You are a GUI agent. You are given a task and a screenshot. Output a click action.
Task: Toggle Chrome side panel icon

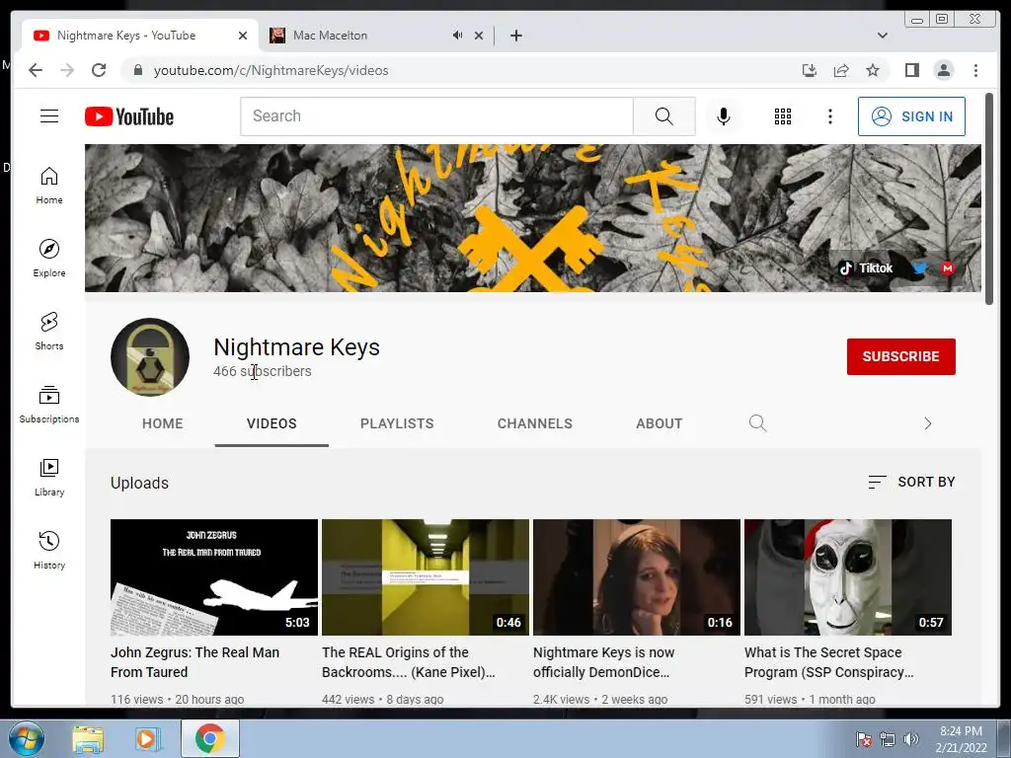(x=911, y=70)
